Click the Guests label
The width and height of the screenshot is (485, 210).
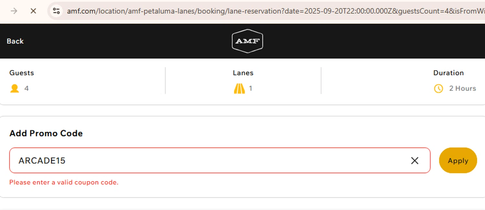pyautogui.click(x=22, y=73)
